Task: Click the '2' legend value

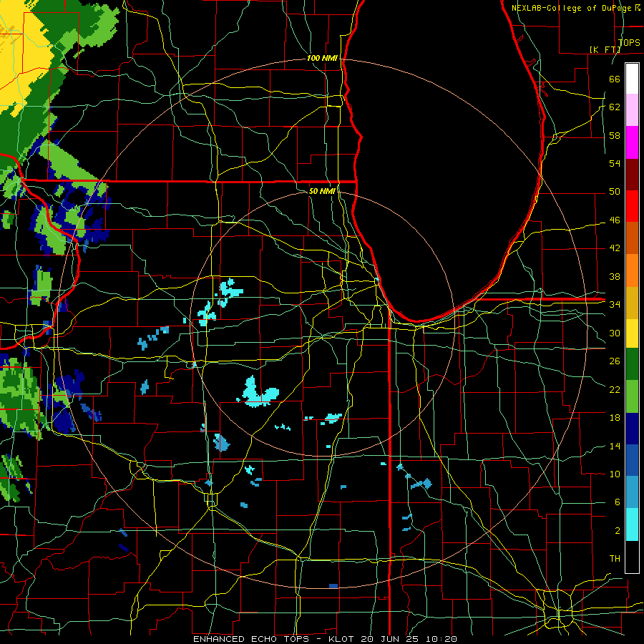Action: click(x=617, y=531)
